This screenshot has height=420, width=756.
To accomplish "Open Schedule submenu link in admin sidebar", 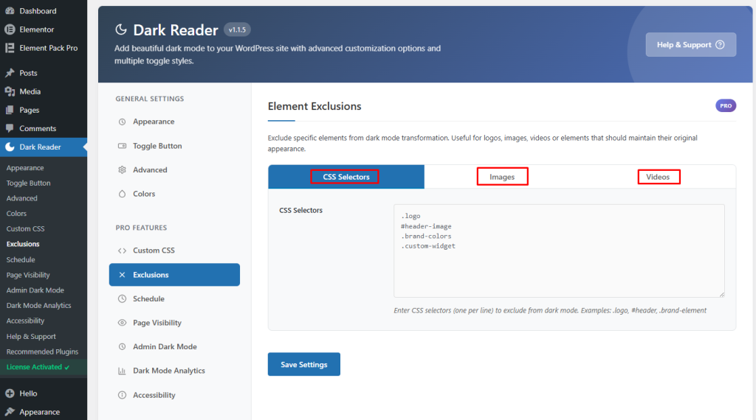I will coord(21,260).
